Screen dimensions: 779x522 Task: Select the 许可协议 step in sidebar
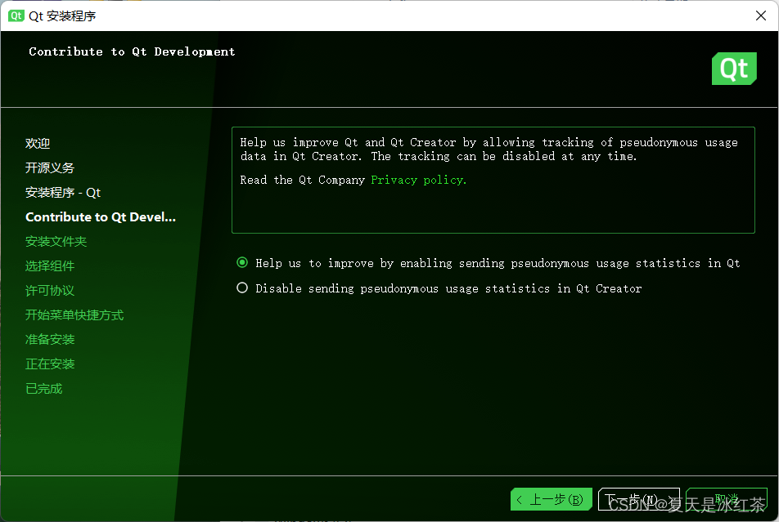coord(50,290)
